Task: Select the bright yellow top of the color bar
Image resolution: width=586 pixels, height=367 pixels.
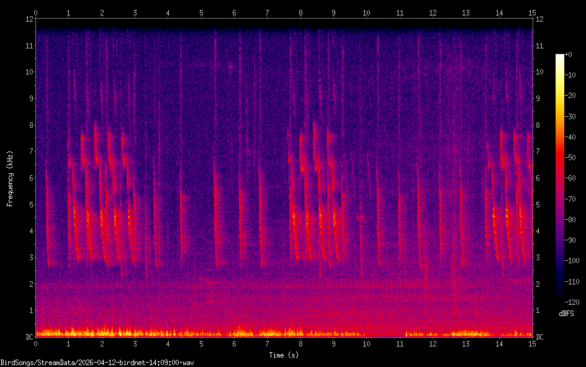Action: click(x=560, y=58)
